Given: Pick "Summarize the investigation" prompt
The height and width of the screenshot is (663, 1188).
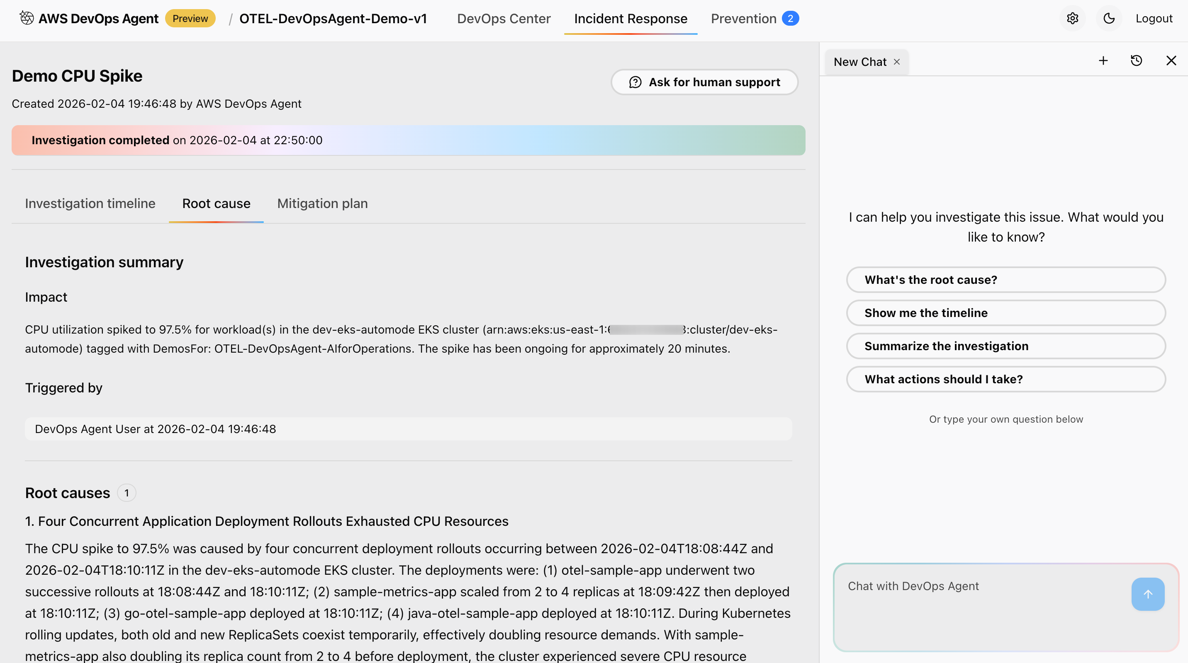Looking at the screenshot, I should pos(1005,346).
